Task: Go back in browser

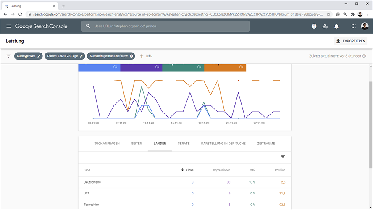Action: pyautogui.click(x=5, y=14)
